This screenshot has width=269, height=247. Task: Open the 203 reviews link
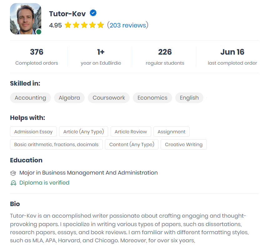point(128,25)
